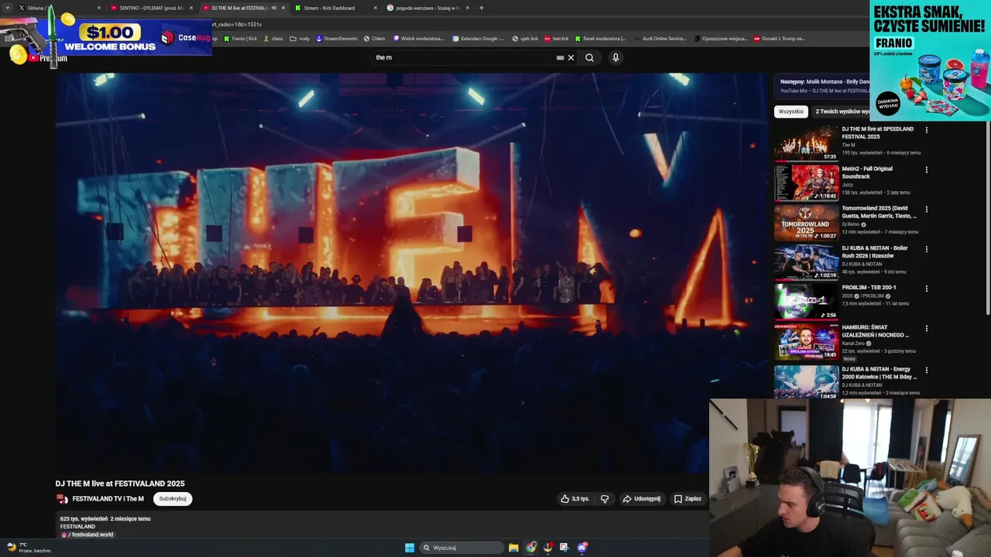Image resolution: width=991 pixels, height=557 pixels.
Task: Open the Widok moderatora bookmark
Action: click(419, 39)
